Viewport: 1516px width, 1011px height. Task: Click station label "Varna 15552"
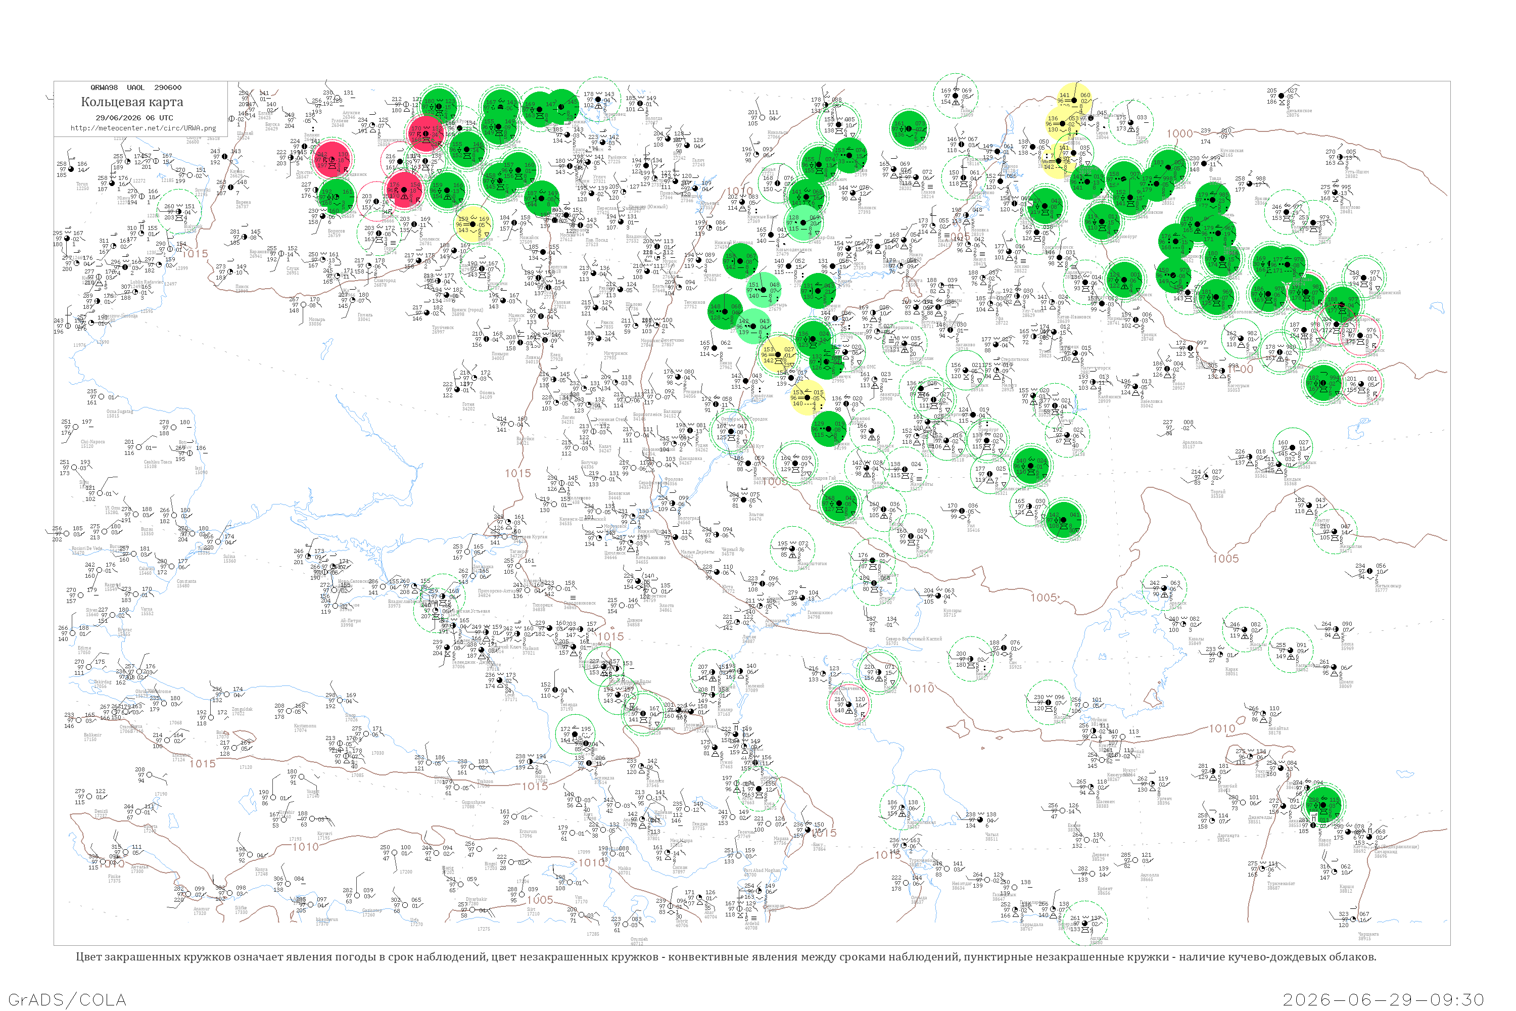point(147,611)
